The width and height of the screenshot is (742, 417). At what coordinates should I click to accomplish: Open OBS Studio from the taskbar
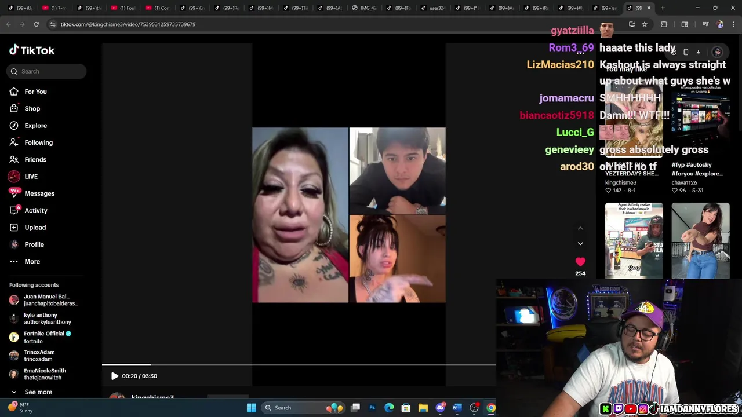(x=474, y=408)
